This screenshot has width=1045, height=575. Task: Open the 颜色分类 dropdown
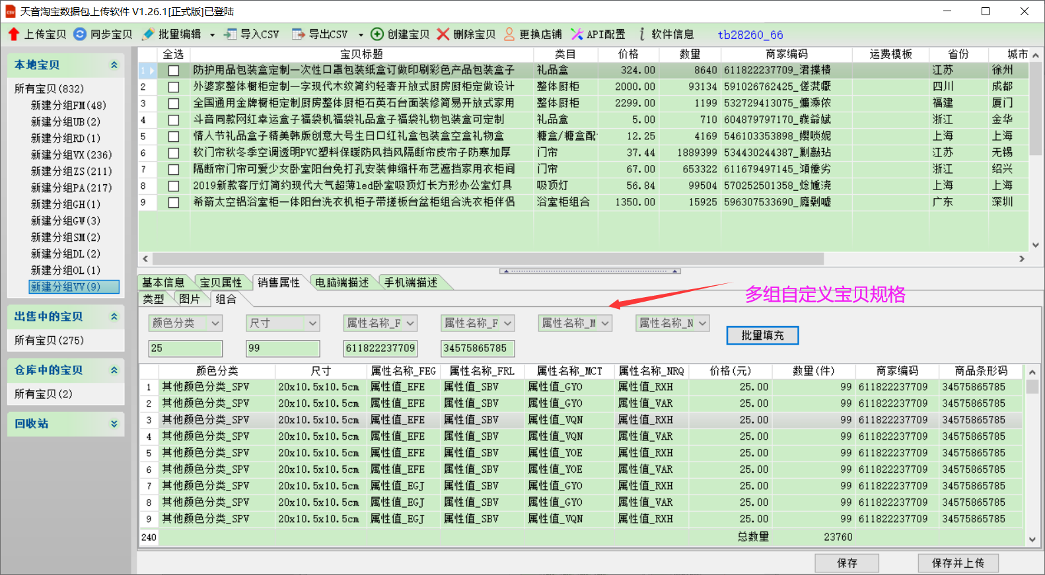point(215,323)
